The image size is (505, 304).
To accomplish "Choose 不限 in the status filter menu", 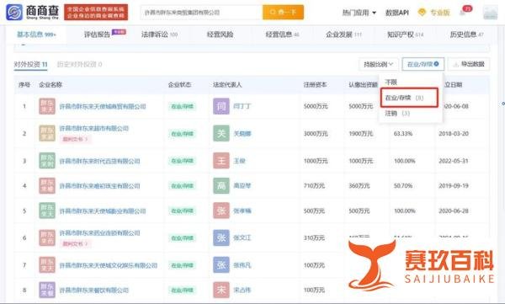I will point(391,83).
